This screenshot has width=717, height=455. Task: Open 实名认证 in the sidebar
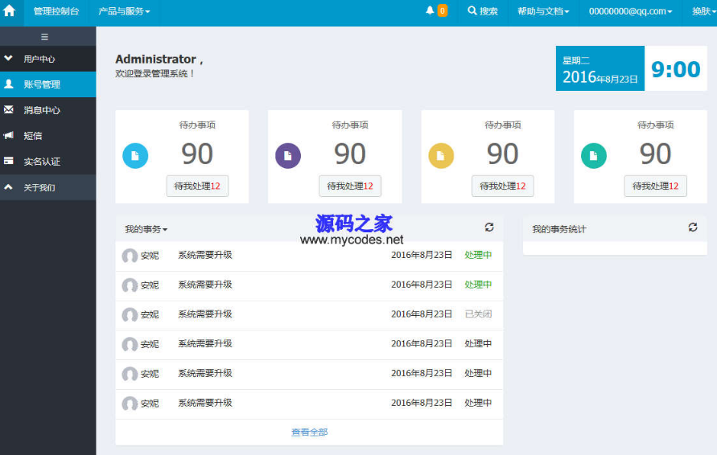42,162
